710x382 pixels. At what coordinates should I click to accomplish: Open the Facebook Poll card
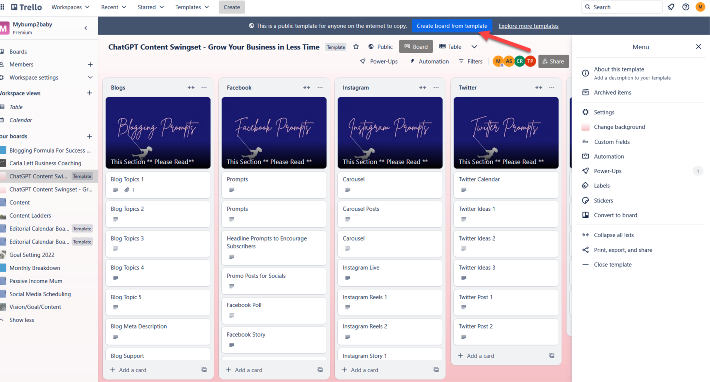click(x=274, y=310)
